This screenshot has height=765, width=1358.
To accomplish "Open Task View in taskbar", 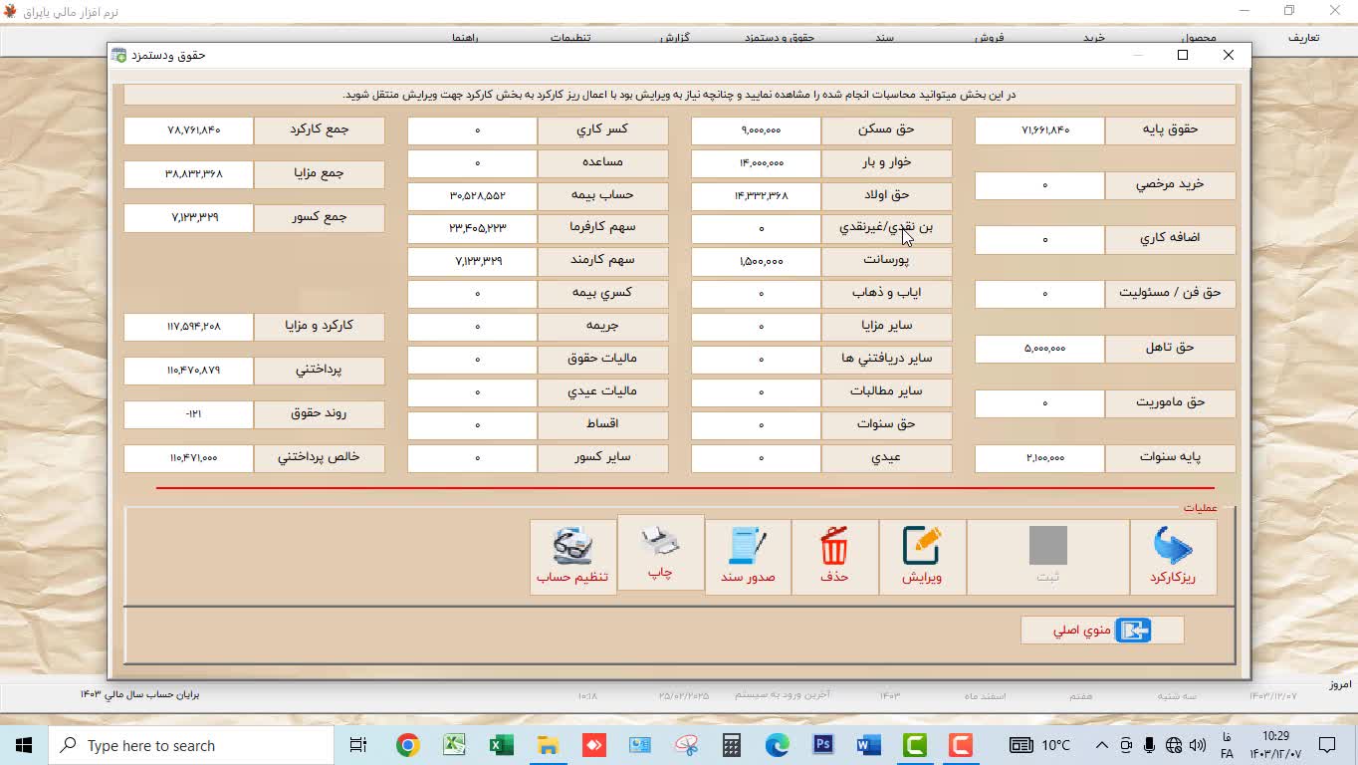I will tap(358, 745).
